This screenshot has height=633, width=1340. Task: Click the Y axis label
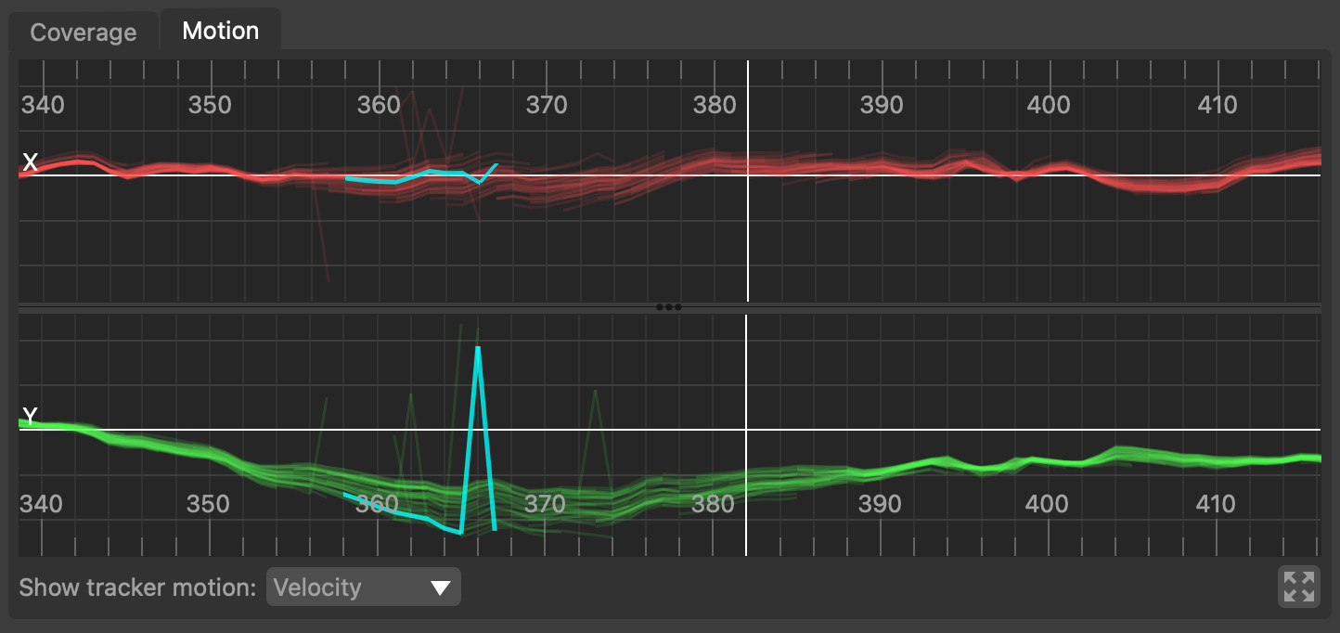pos(30,417)
